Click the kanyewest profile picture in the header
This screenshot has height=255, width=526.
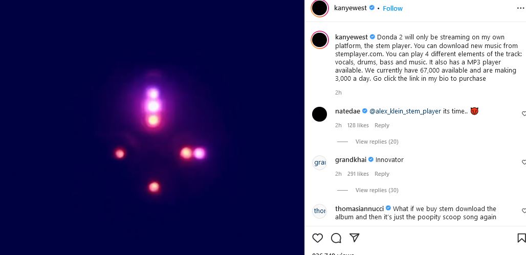pyautogui.click(x=319, y=8)
